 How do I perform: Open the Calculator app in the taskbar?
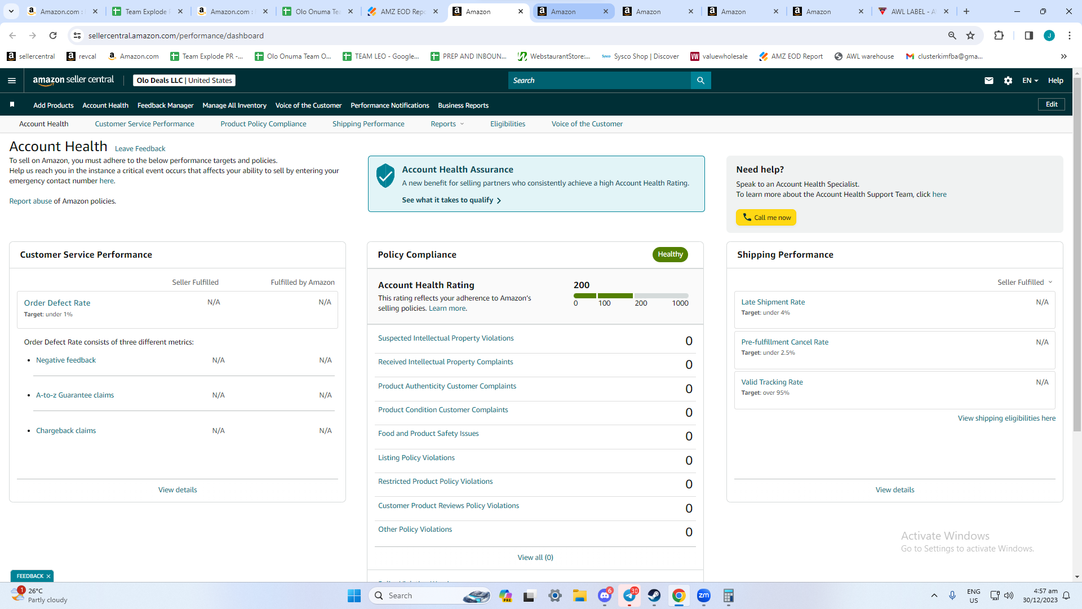tap(729, 595)
